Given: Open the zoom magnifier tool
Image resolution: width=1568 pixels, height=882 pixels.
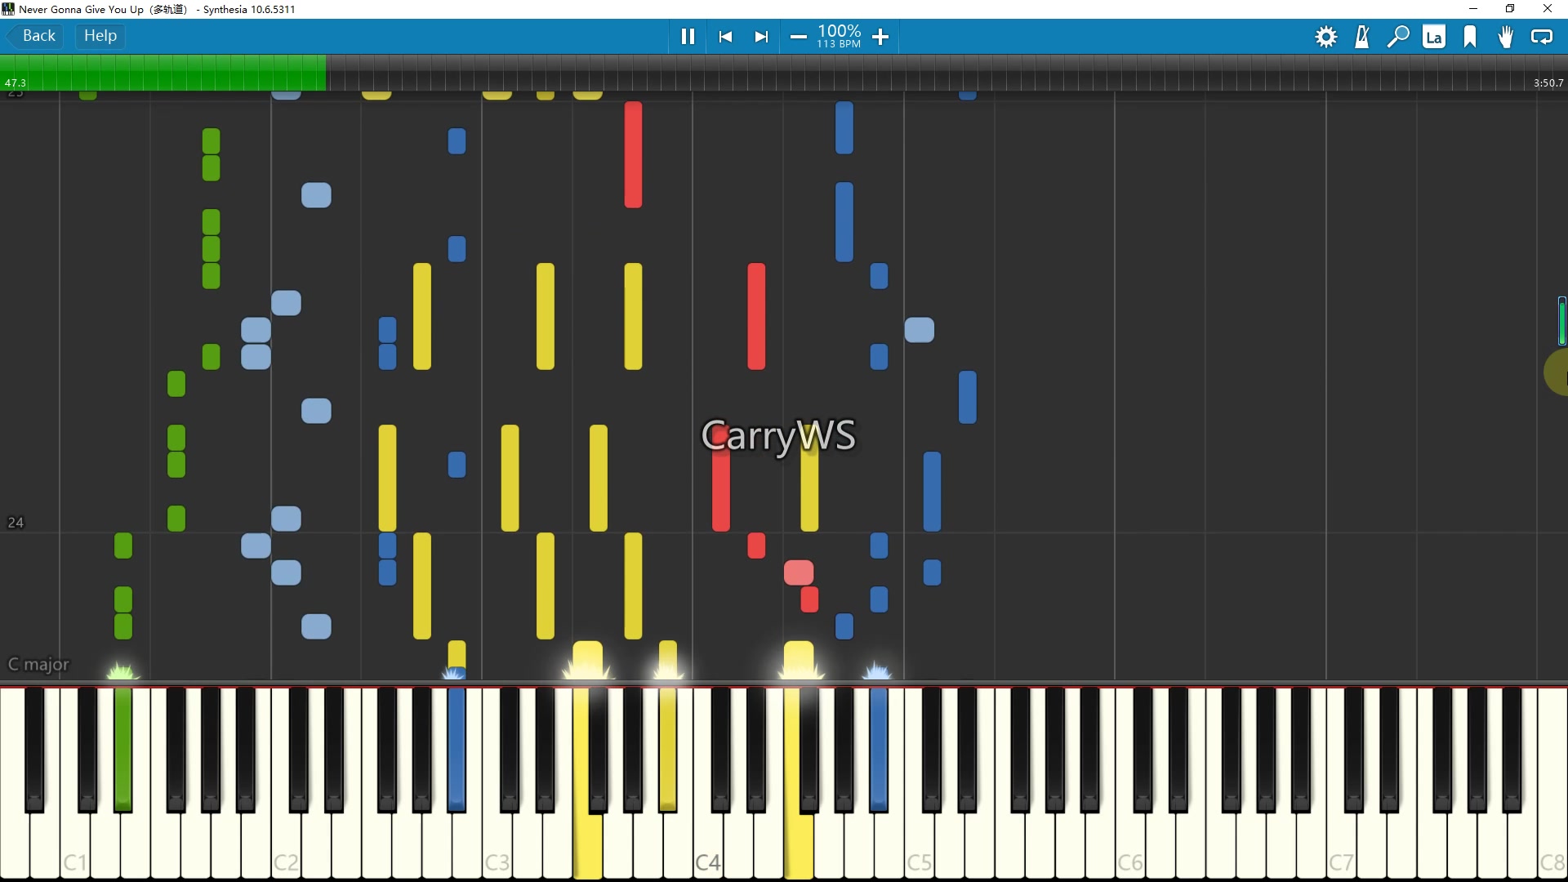Looking at the screenshot, I should coord(1398,37).
